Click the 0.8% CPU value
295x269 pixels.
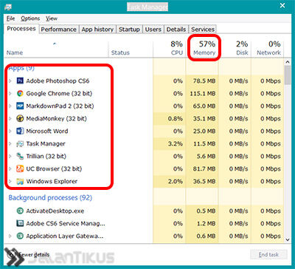(176, 118)
